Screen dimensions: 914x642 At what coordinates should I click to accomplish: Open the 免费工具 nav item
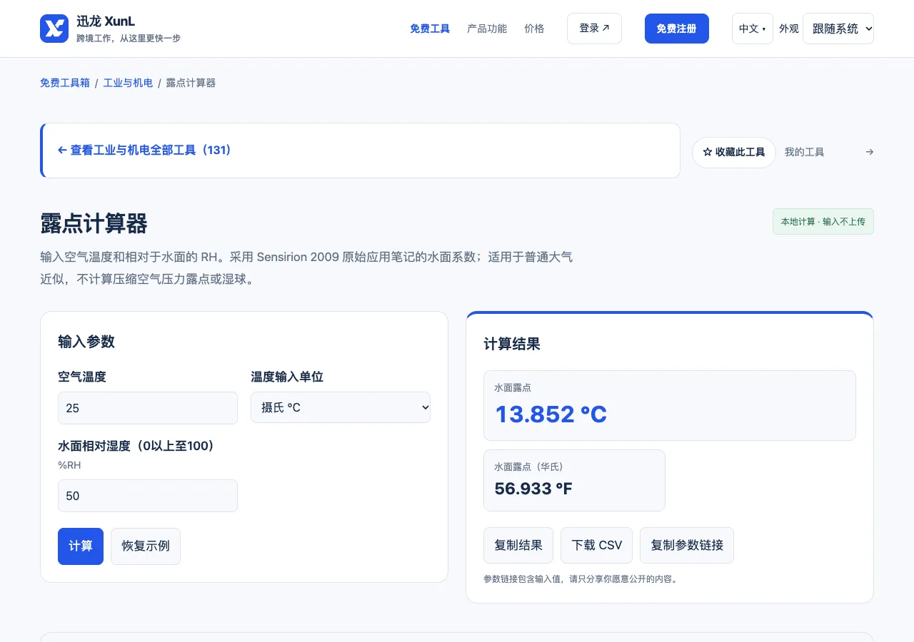point(430,29)
